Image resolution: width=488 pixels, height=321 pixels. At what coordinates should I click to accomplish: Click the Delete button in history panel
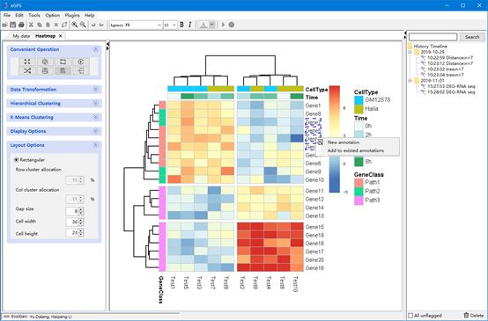[x=474, y=316]
